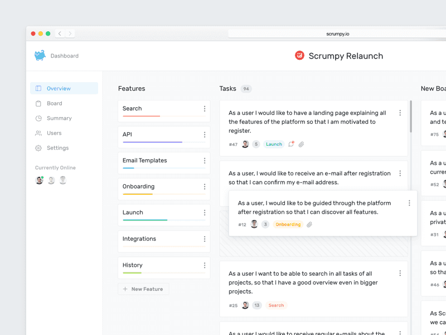Image resolution: width=446 pixels, height=335 pixels.
Task: Click the first Currently Online avatar
Action: click(38, 180)
